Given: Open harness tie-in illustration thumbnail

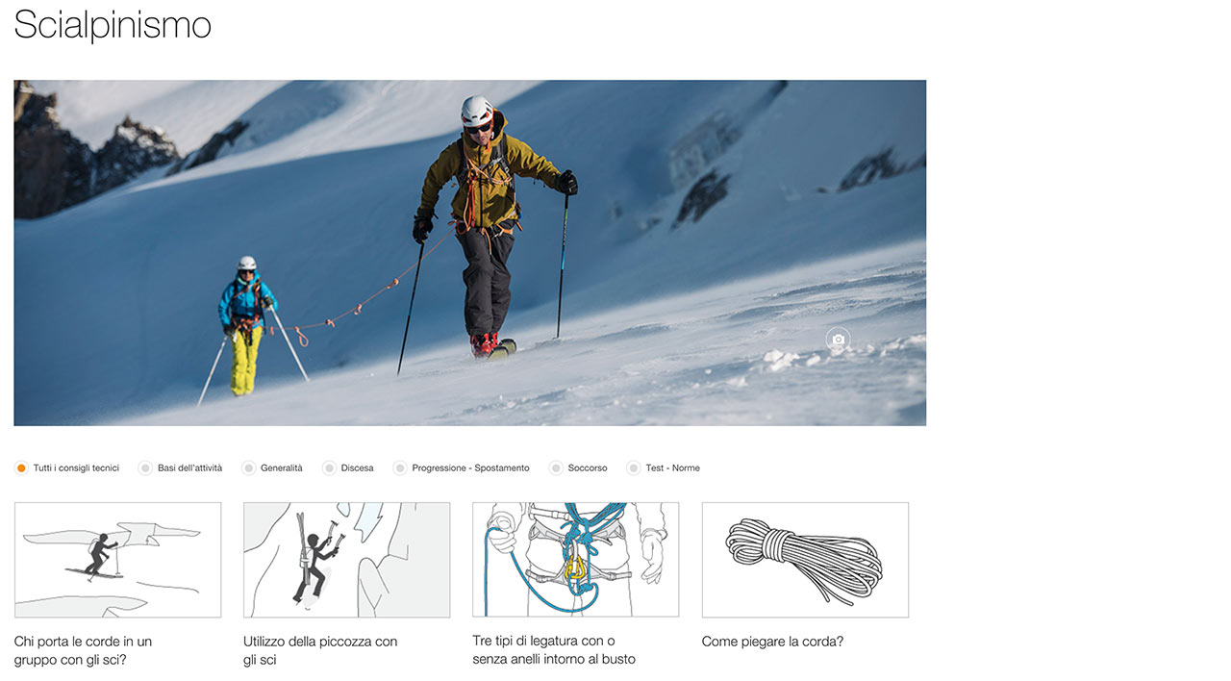Looking at the screenshot, I should 575,560.
